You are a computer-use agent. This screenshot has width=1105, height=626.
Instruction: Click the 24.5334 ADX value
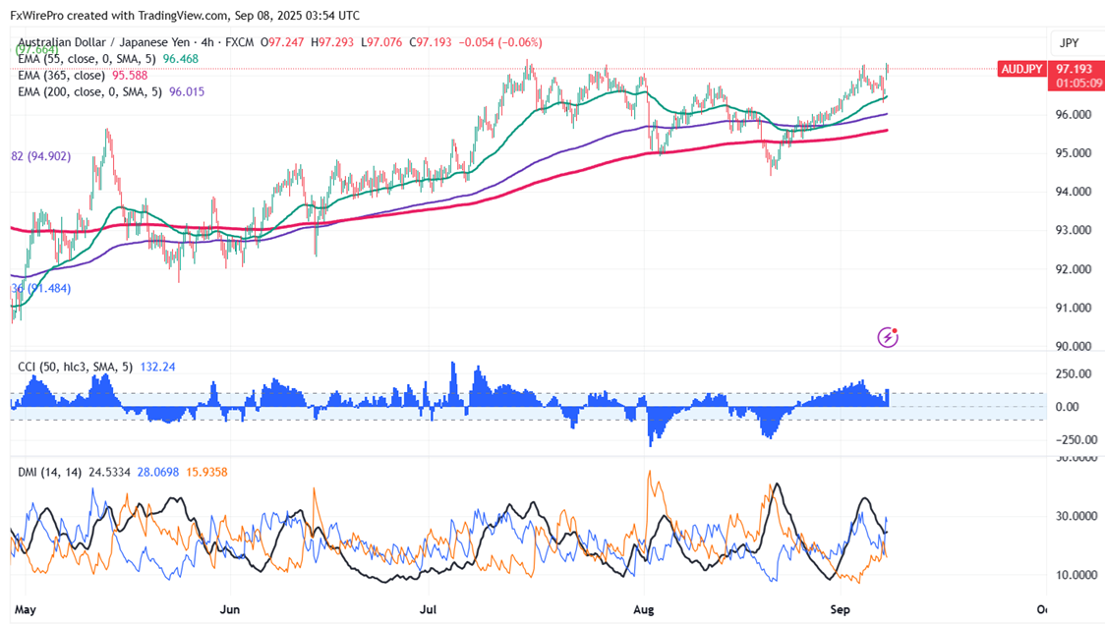pyautogui.click(x=110, y=472)
